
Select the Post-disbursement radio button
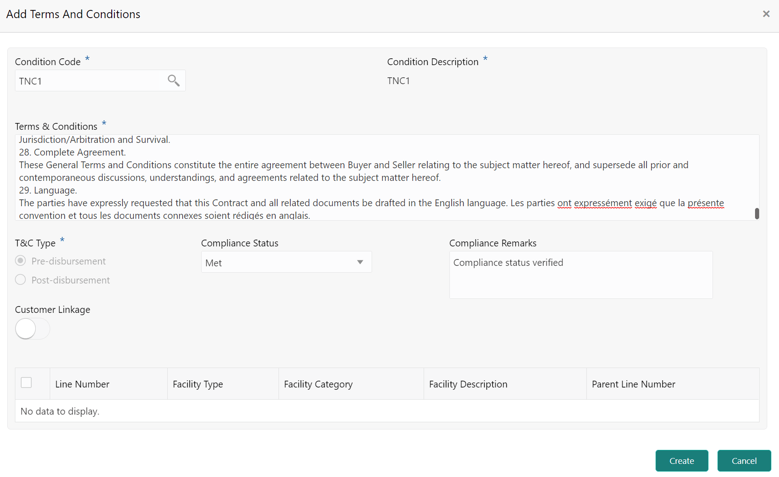pos(20,279)
